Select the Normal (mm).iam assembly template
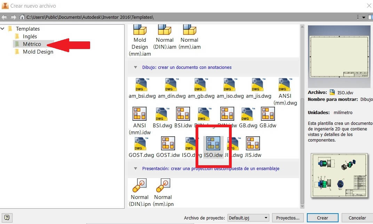This screenshot has height=224, width=373. click(190, 37)
